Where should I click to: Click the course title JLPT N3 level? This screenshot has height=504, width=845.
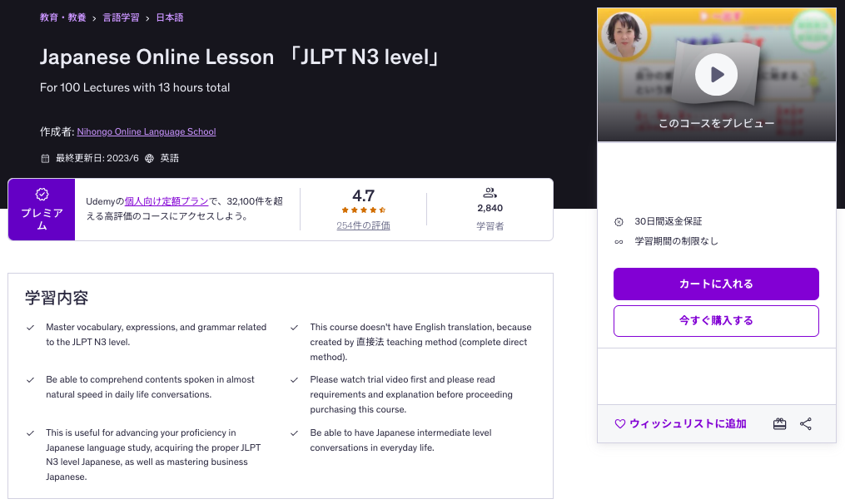click(x=239, y=57)
